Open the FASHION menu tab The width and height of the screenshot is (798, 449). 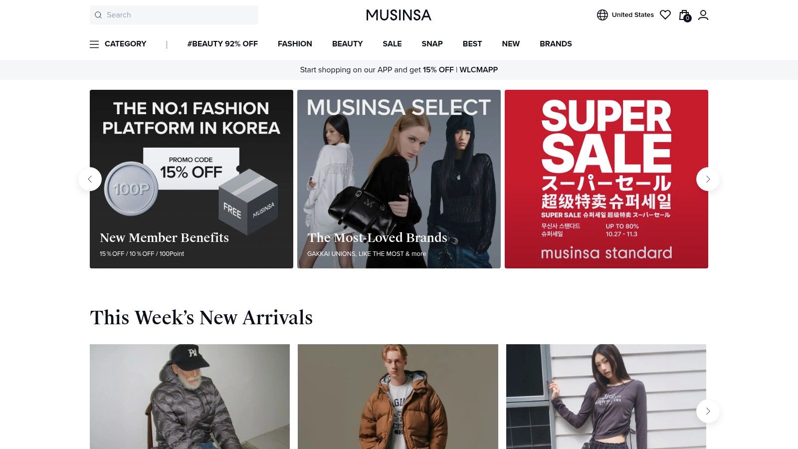coord(295,44)
